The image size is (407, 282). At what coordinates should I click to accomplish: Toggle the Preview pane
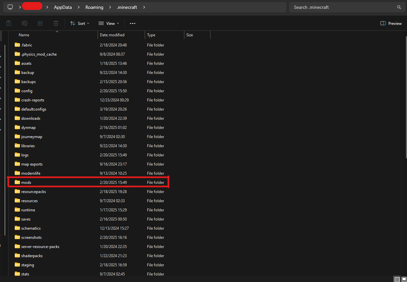pos(391,23)
